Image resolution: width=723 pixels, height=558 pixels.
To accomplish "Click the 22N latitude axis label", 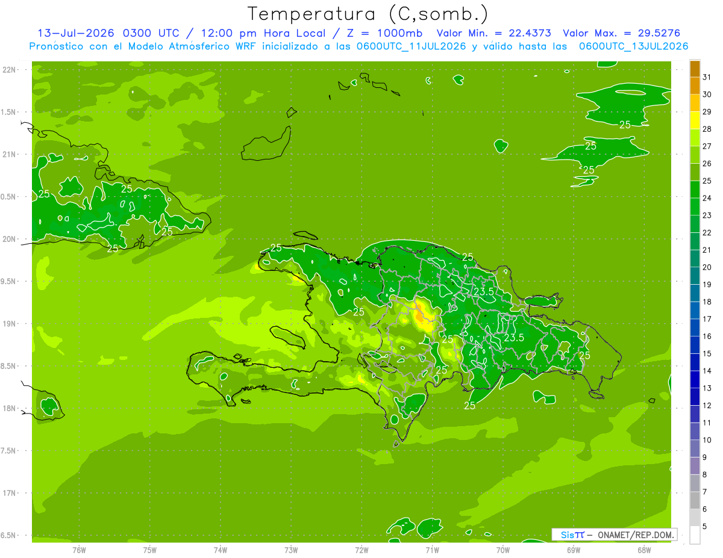I will click(10, 69).
